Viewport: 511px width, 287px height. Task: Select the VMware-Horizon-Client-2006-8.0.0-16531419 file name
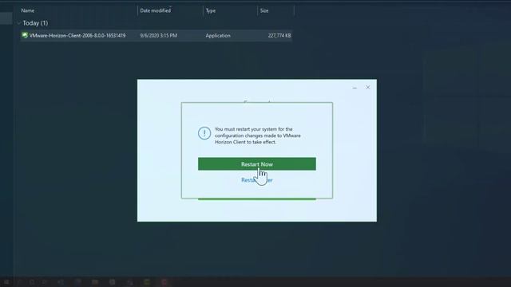point(77,35)
